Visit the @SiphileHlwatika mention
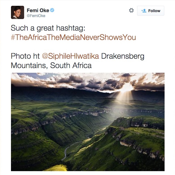This screenshot has width=175, height=175. click(x=70, y=56)
